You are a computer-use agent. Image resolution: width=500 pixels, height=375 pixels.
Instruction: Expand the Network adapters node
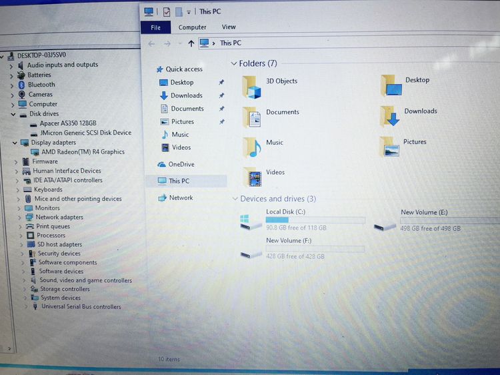[20, 218]
